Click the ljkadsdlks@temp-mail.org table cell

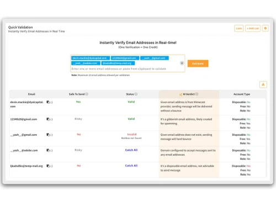click(x=26, y=166)
